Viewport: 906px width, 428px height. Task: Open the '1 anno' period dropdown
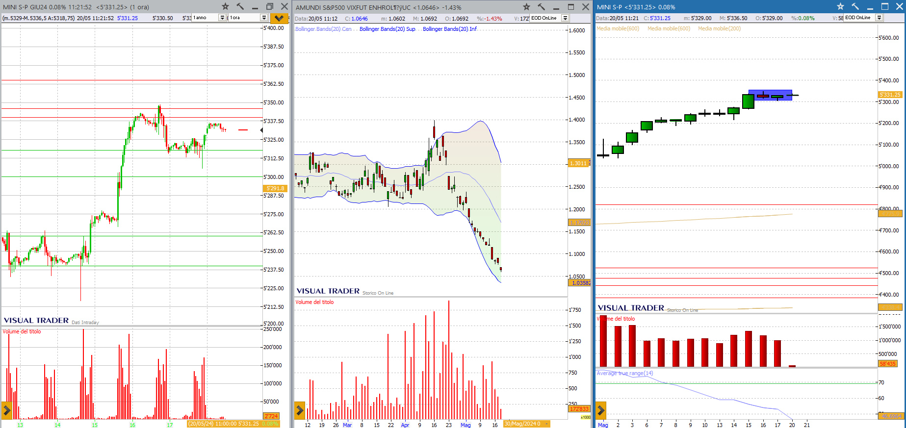coord(222,18)
